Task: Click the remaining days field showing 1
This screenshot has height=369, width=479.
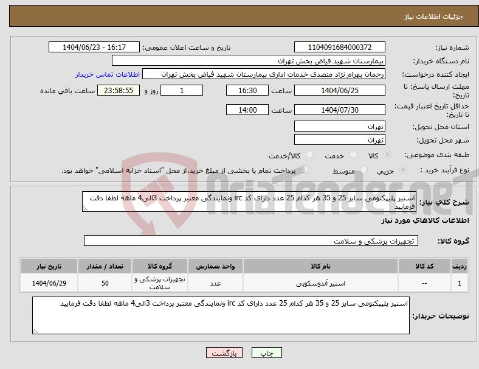Action: point(182,91)
